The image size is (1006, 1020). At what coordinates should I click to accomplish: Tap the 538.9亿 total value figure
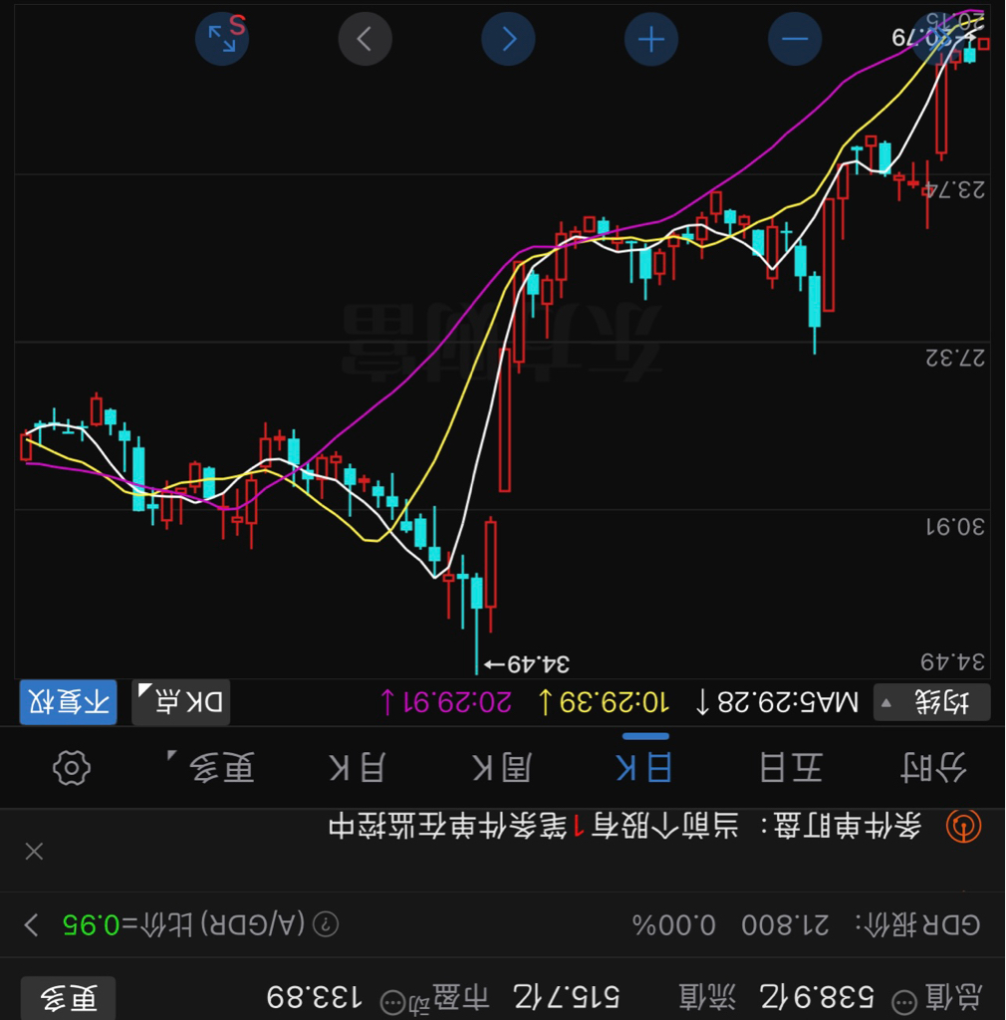[818, 998]
